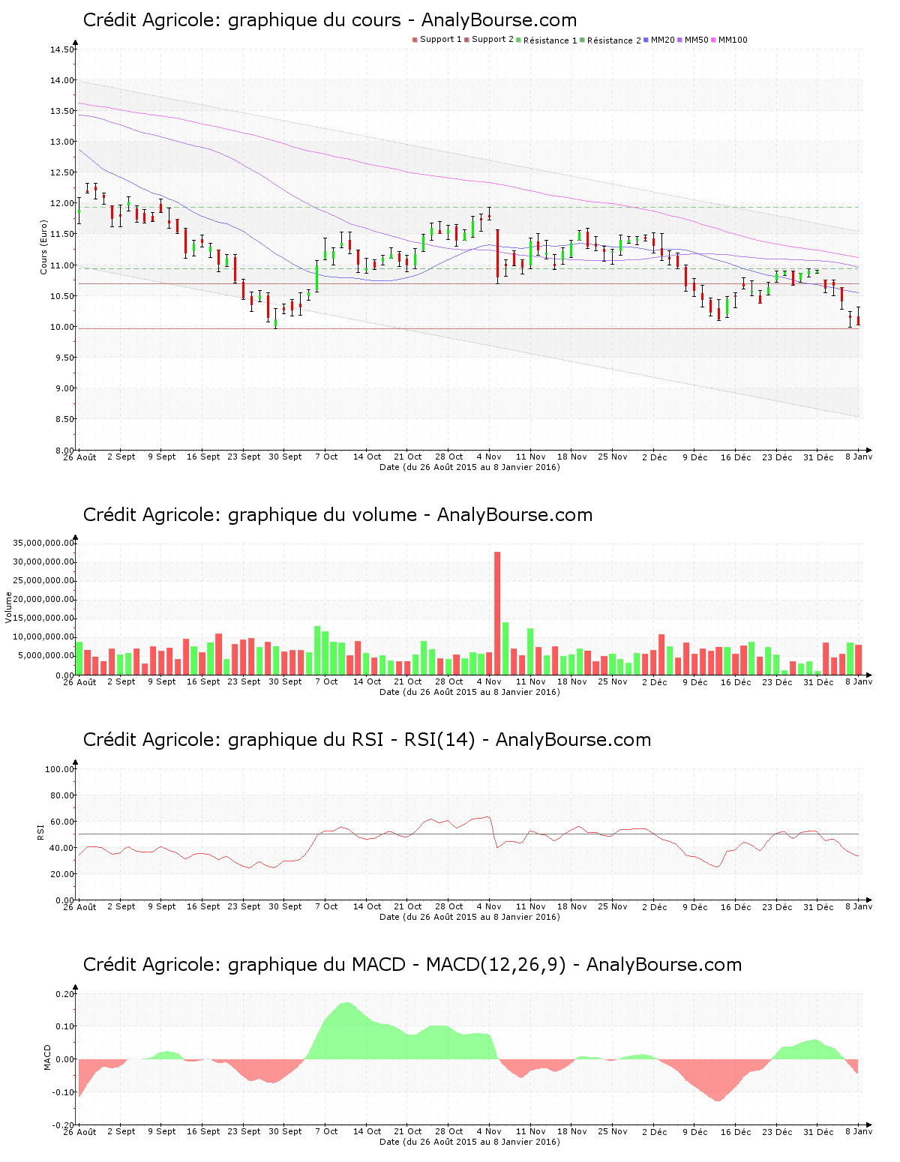Select the MM100 legend entry
This screenshot has height=1162, width=900.
tap(732, 40)
